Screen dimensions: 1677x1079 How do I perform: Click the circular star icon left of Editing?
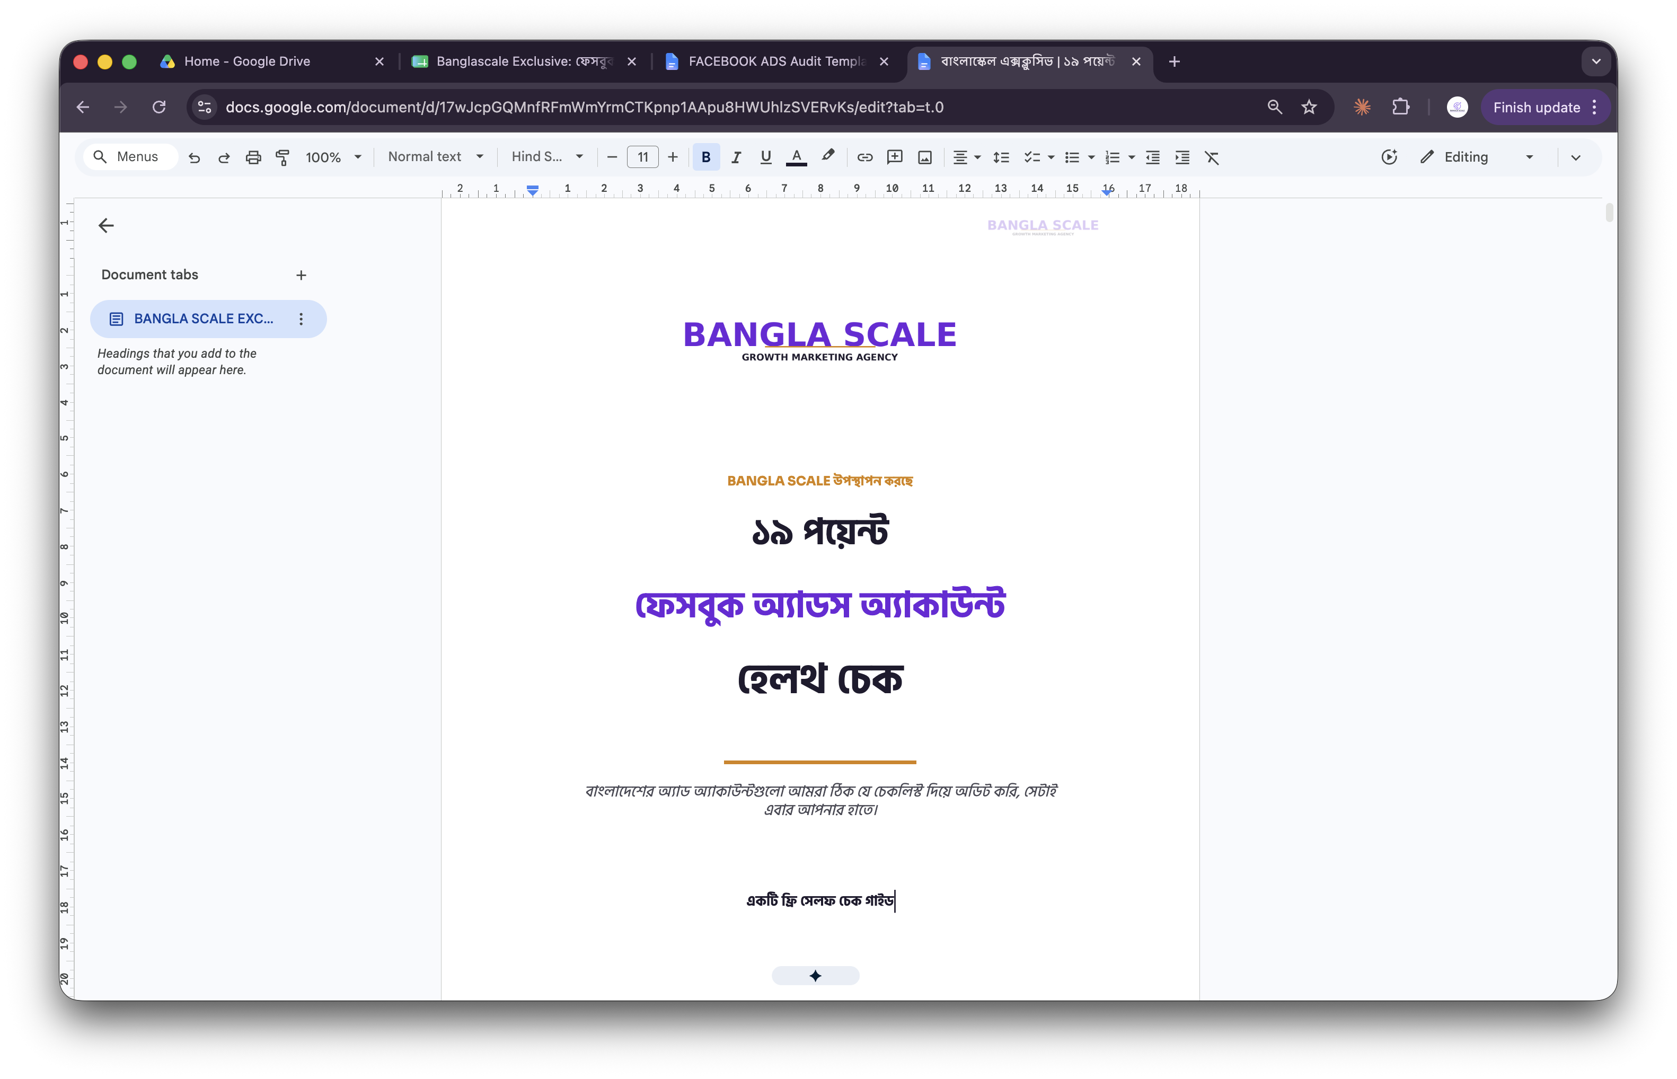(1389, 157)
